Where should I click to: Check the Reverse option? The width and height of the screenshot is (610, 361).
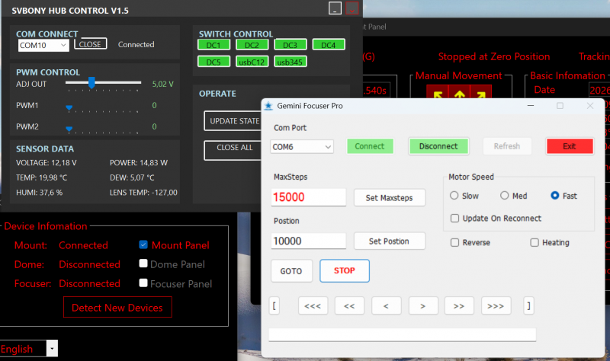pos(454,242)
